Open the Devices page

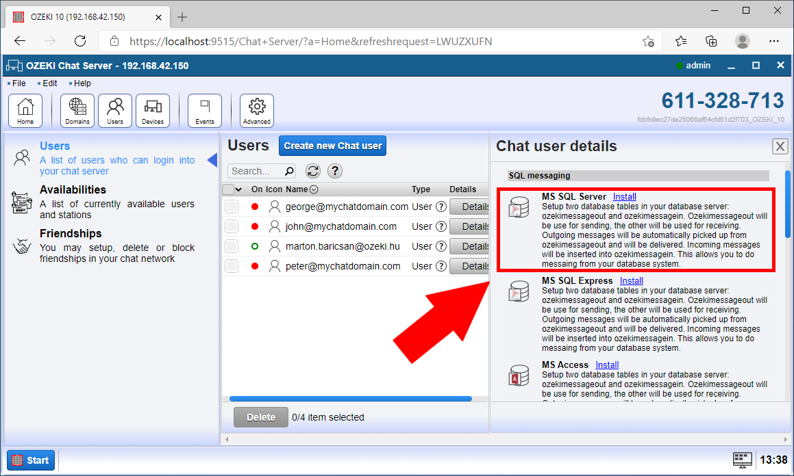point(152,109)
